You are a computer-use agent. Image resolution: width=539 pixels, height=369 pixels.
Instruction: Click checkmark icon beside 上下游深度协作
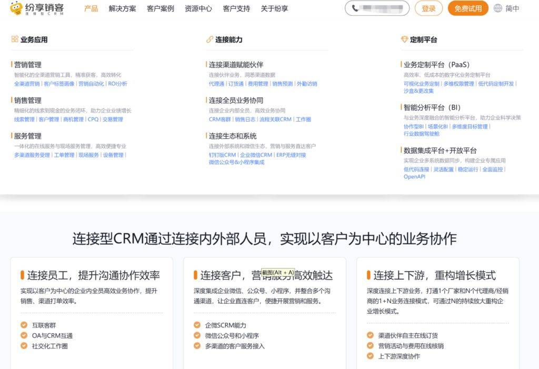[370, 356]
